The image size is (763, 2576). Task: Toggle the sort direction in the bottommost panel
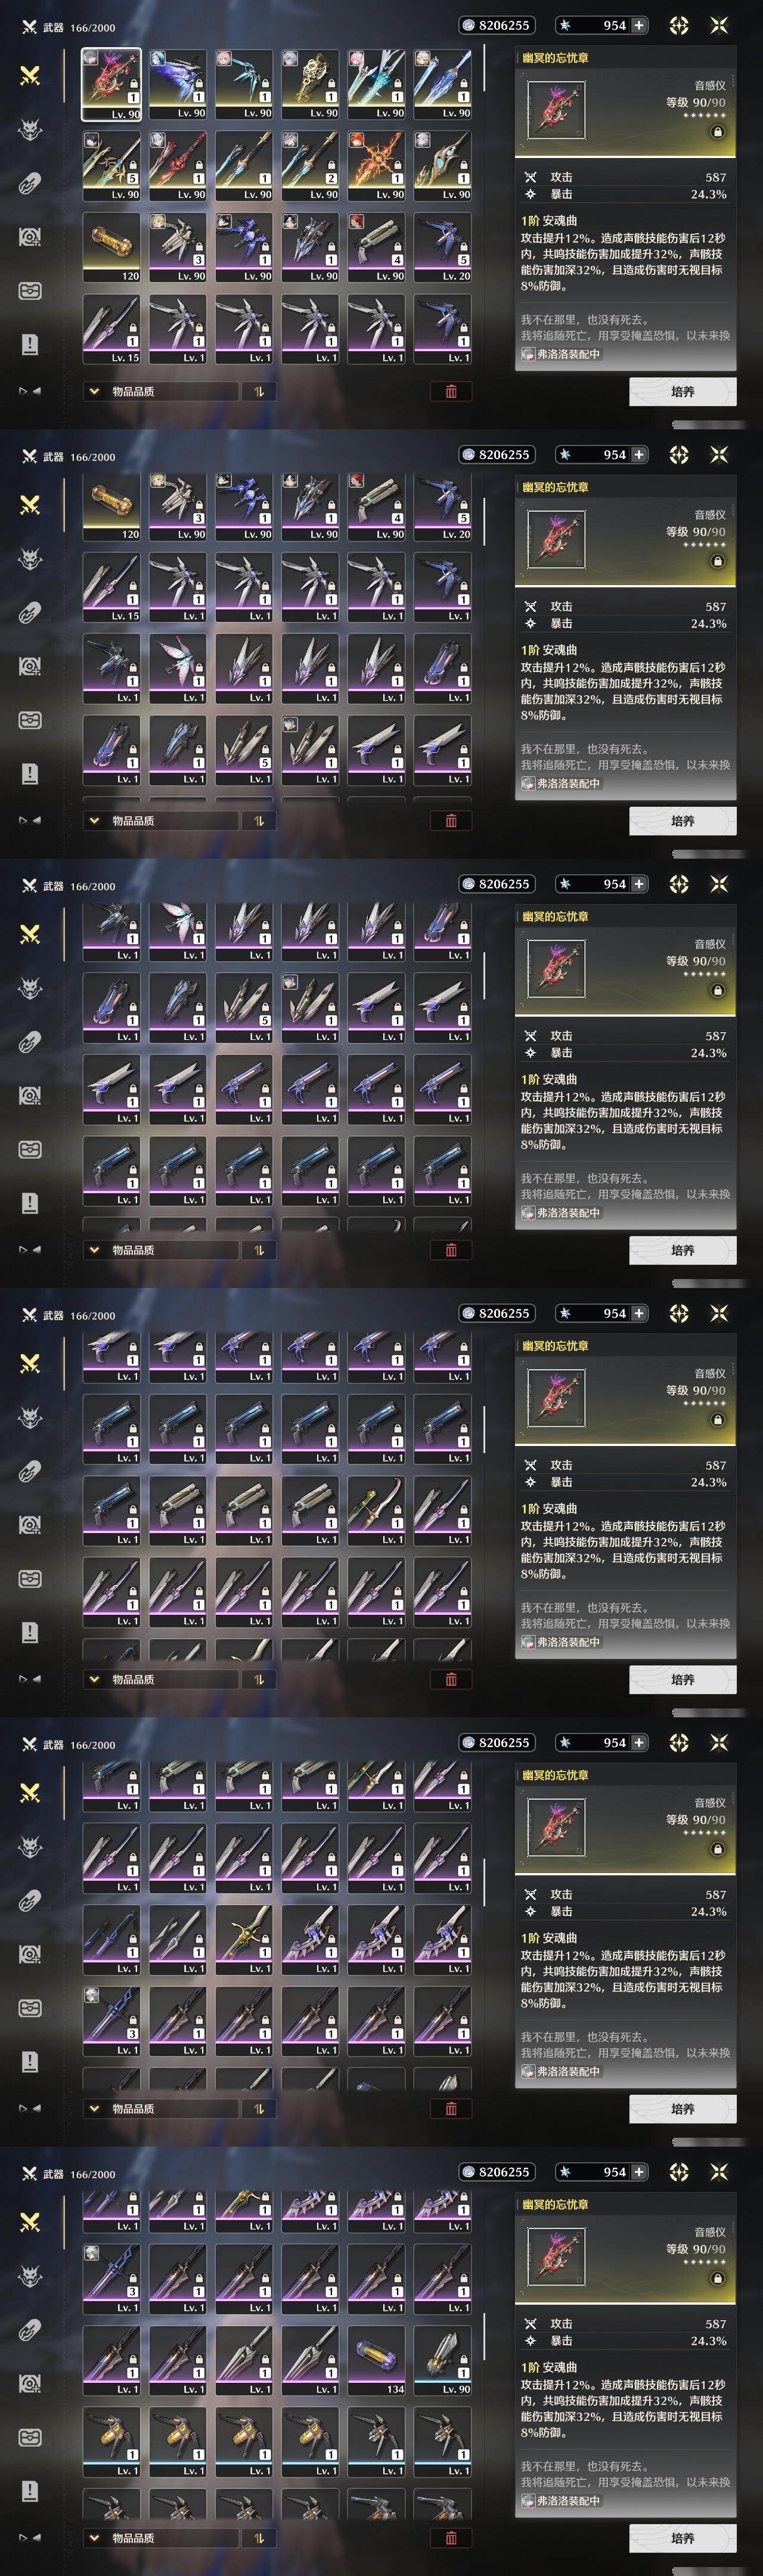point(259,2538)
